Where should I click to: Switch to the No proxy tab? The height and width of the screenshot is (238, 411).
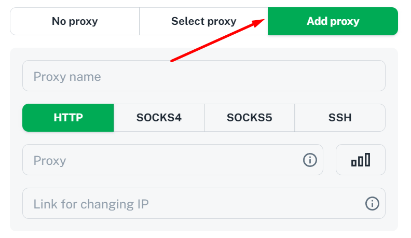[x=75, y=21]
